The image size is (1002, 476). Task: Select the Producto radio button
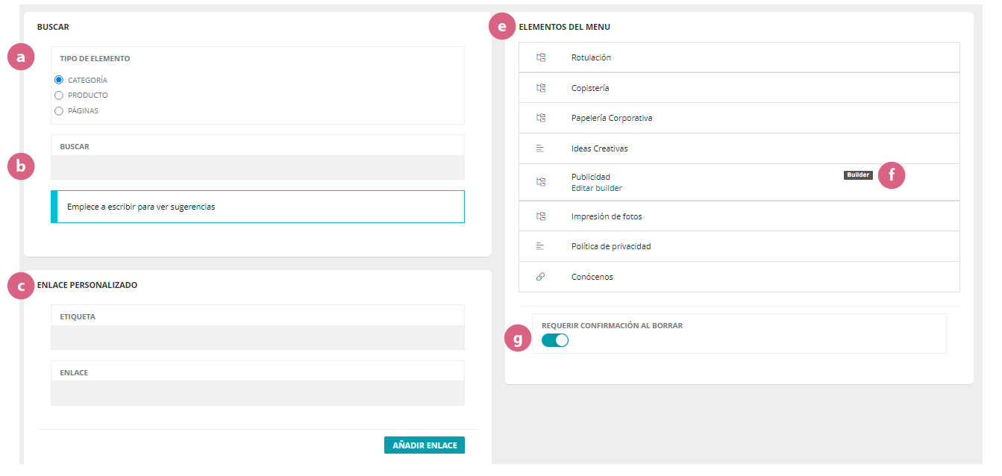point(59,95)
